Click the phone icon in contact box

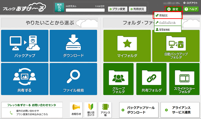coord(11,112)
